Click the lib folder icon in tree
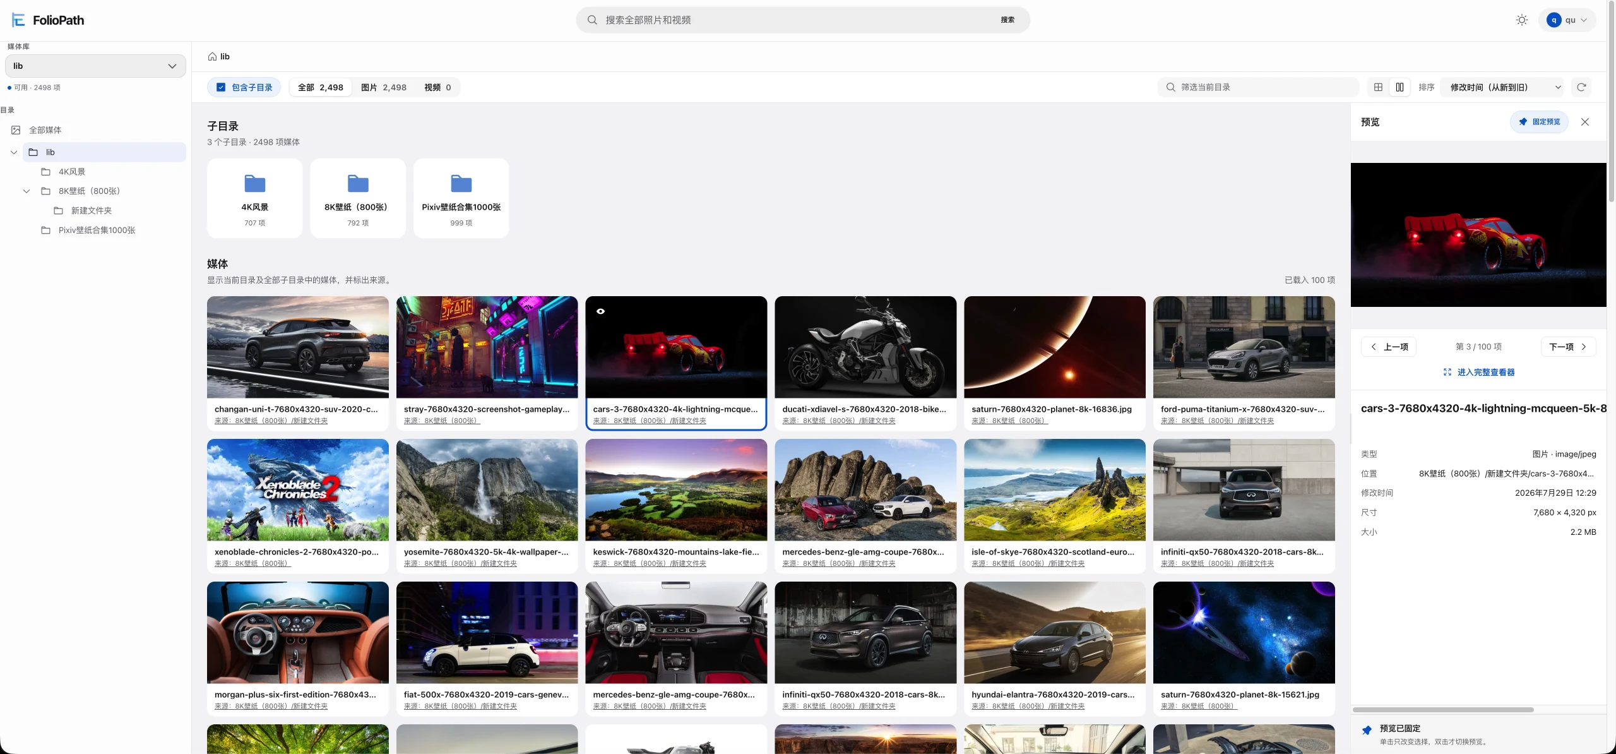This screenshot has width=1616, height=754. (x=33, y=152)
